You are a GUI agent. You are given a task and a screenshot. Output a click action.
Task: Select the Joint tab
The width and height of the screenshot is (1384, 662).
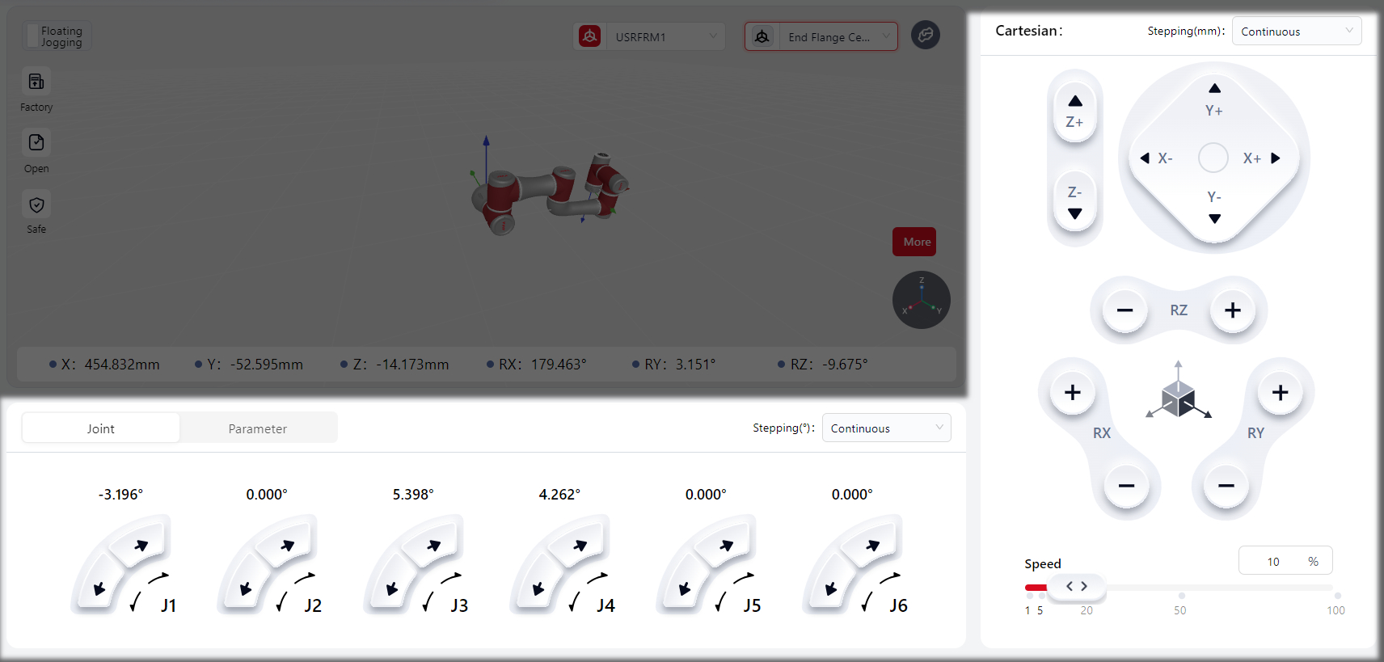pos(101,428)
